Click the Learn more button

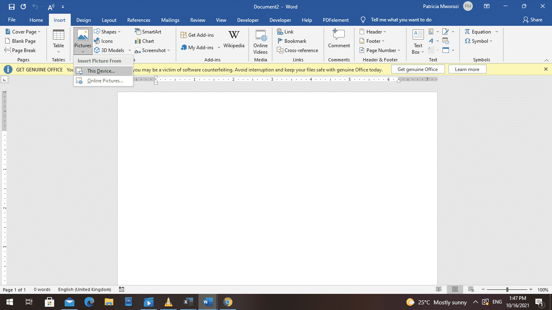pos(467,69)
